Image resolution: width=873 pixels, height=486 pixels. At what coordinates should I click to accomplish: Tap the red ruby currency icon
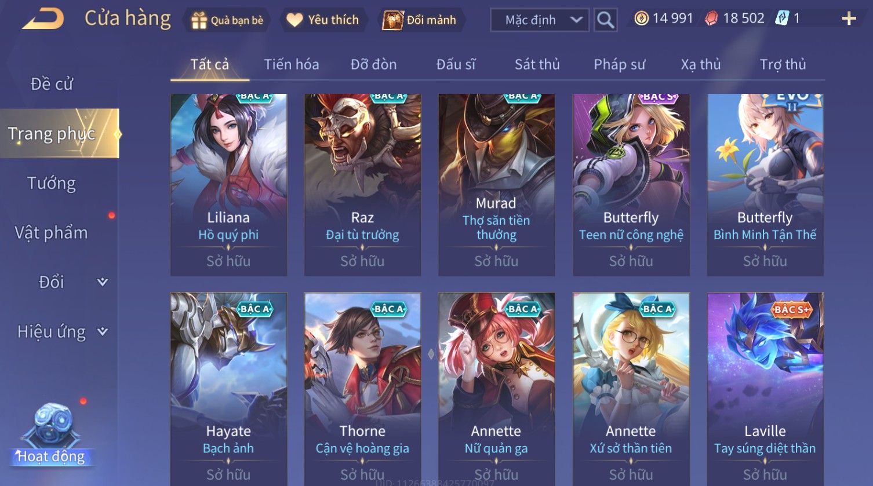point(711,19)
